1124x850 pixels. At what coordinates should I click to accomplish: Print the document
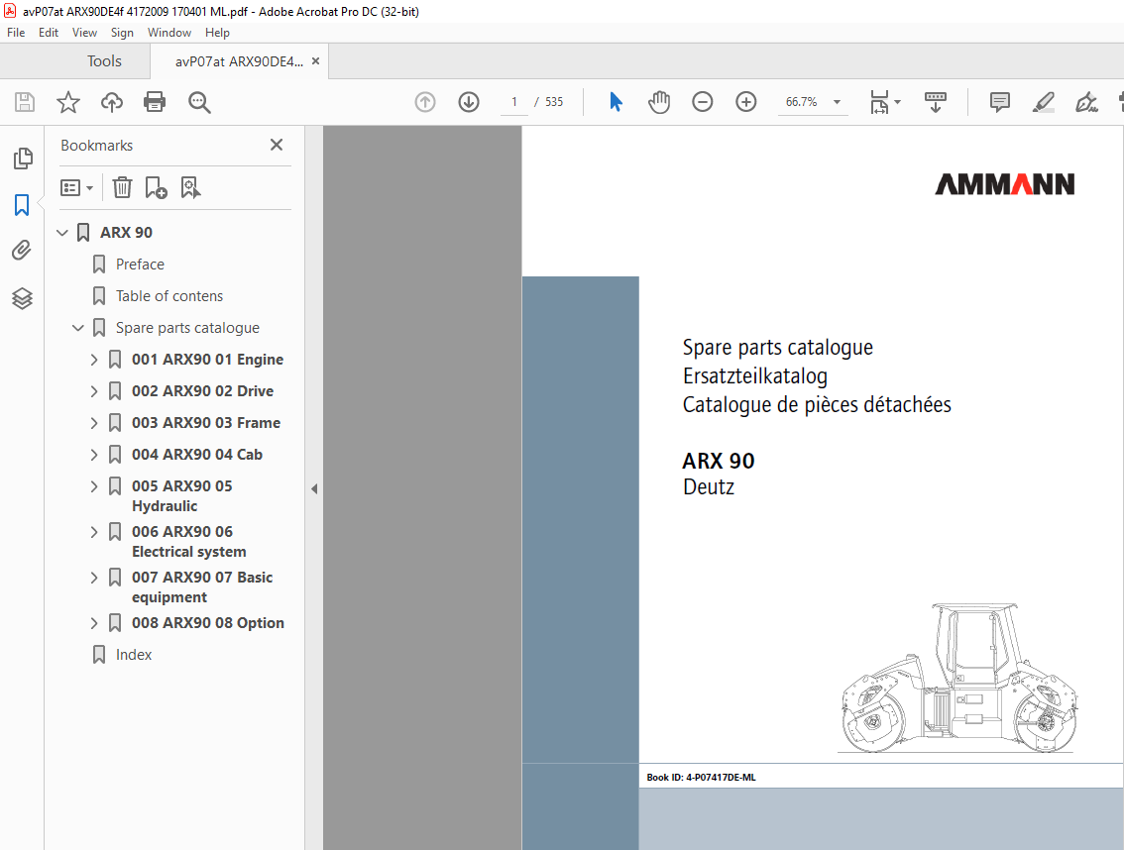(155, 102)
